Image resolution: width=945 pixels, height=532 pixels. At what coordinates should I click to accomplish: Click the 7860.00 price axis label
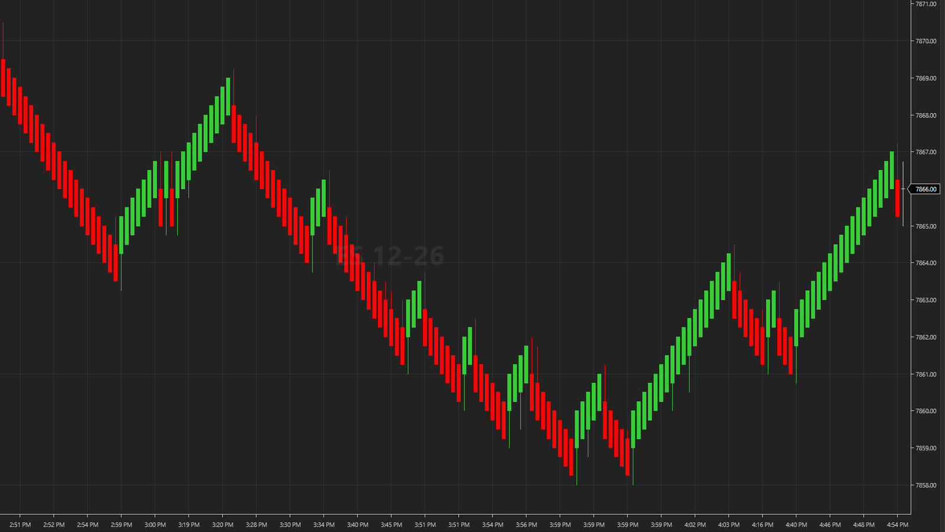[x=926, y=411]
